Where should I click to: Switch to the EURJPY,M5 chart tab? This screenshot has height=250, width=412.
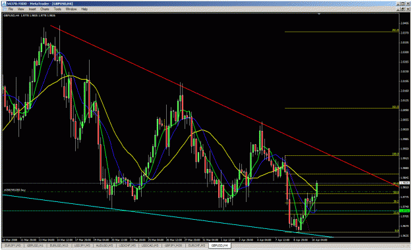pyautogui.click(x=13, y=245)
